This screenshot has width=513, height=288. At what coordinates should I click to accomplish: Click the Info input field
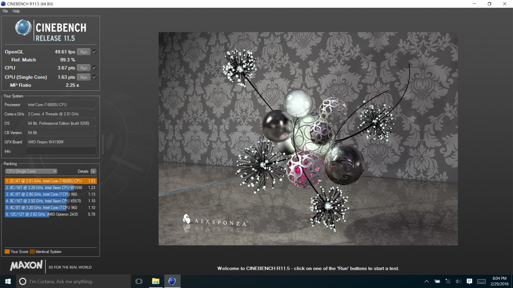coord(61,151)
